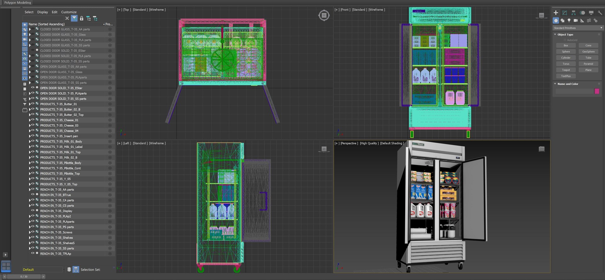Toggle frozen state of OPEN DOOR GLASS_T-35_Glass
The width and height of the screenshot is (605, 280).
[x=110, y=72]
